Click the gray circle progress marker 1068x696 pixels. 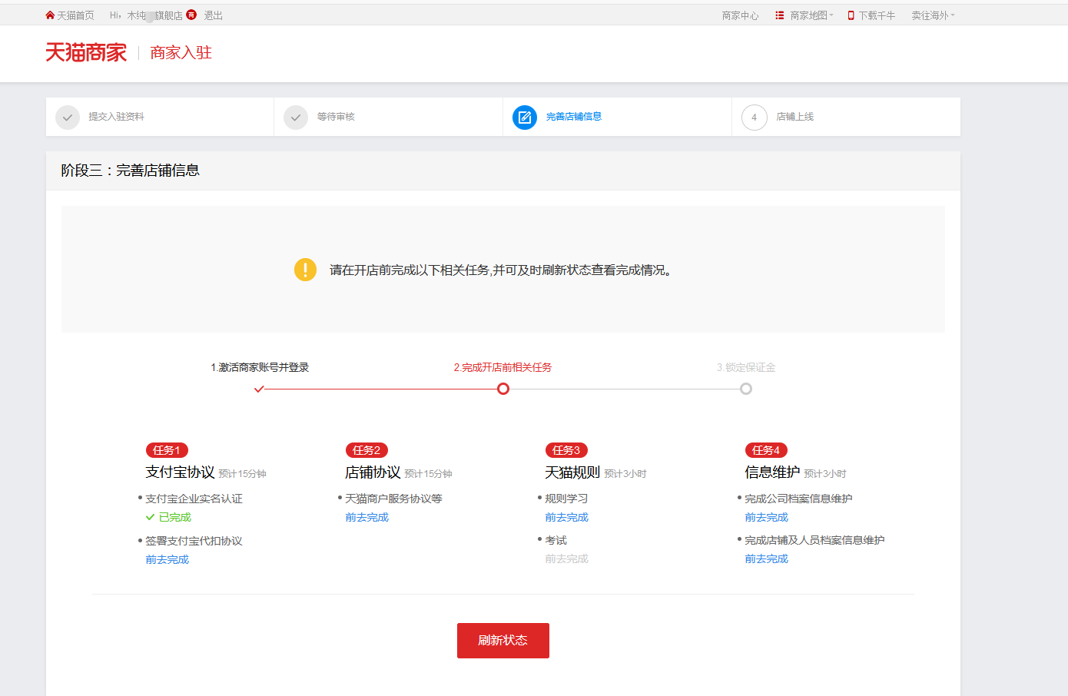coord(746,389)
